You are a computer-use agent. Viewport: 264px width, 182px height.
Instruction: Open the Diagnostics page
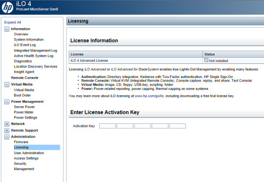pos(23,61)
